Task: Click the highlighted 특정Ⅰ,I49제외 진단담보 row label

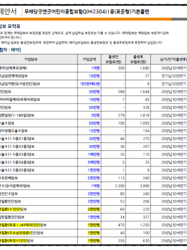Action: pos(23,225)
